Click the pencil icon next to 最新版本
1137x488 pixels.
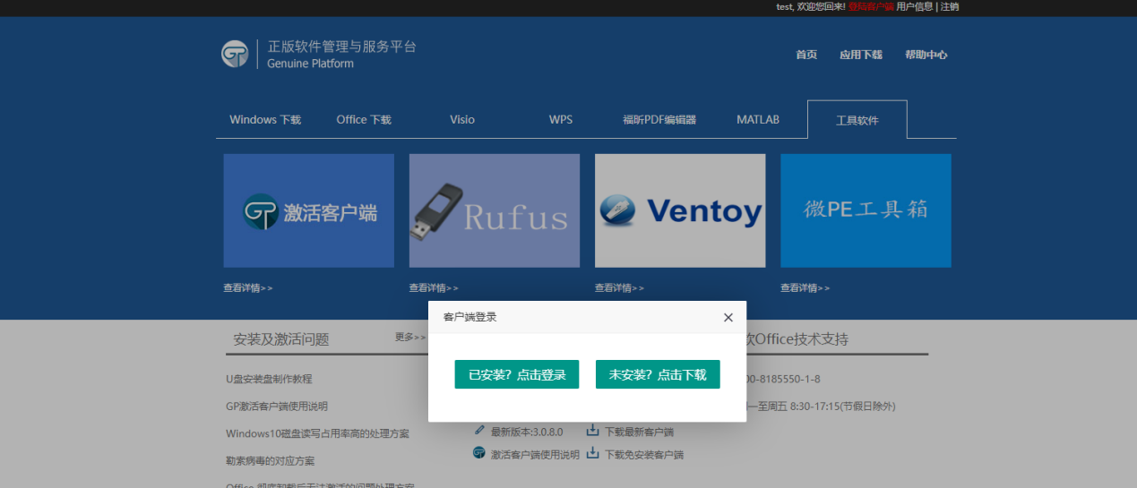coord(479,431)
